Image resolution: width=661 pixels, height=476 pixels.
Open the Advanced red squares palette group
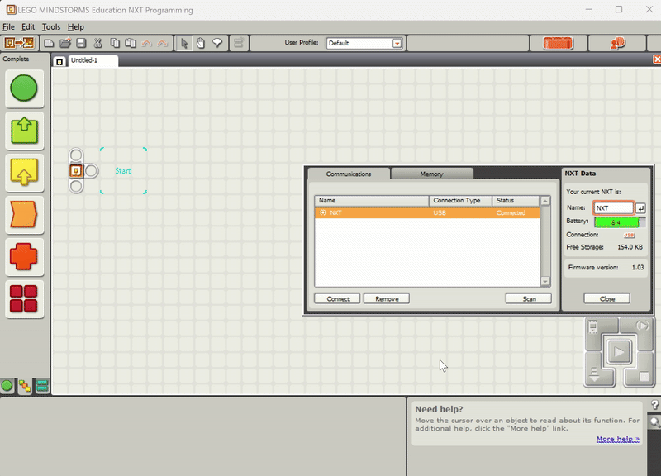24,299
